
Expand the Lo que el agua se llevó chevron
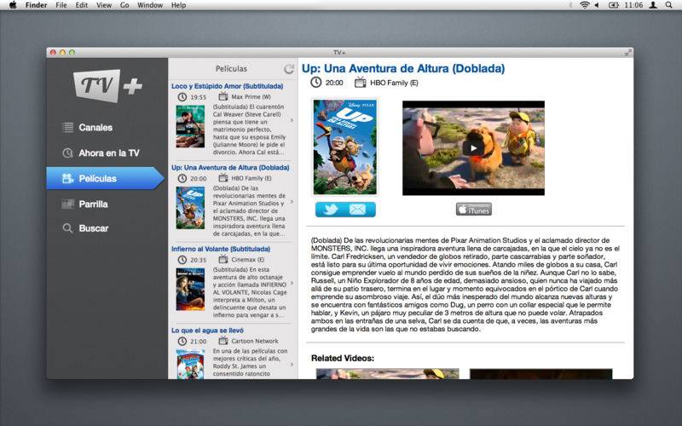[x=292, y=365]
